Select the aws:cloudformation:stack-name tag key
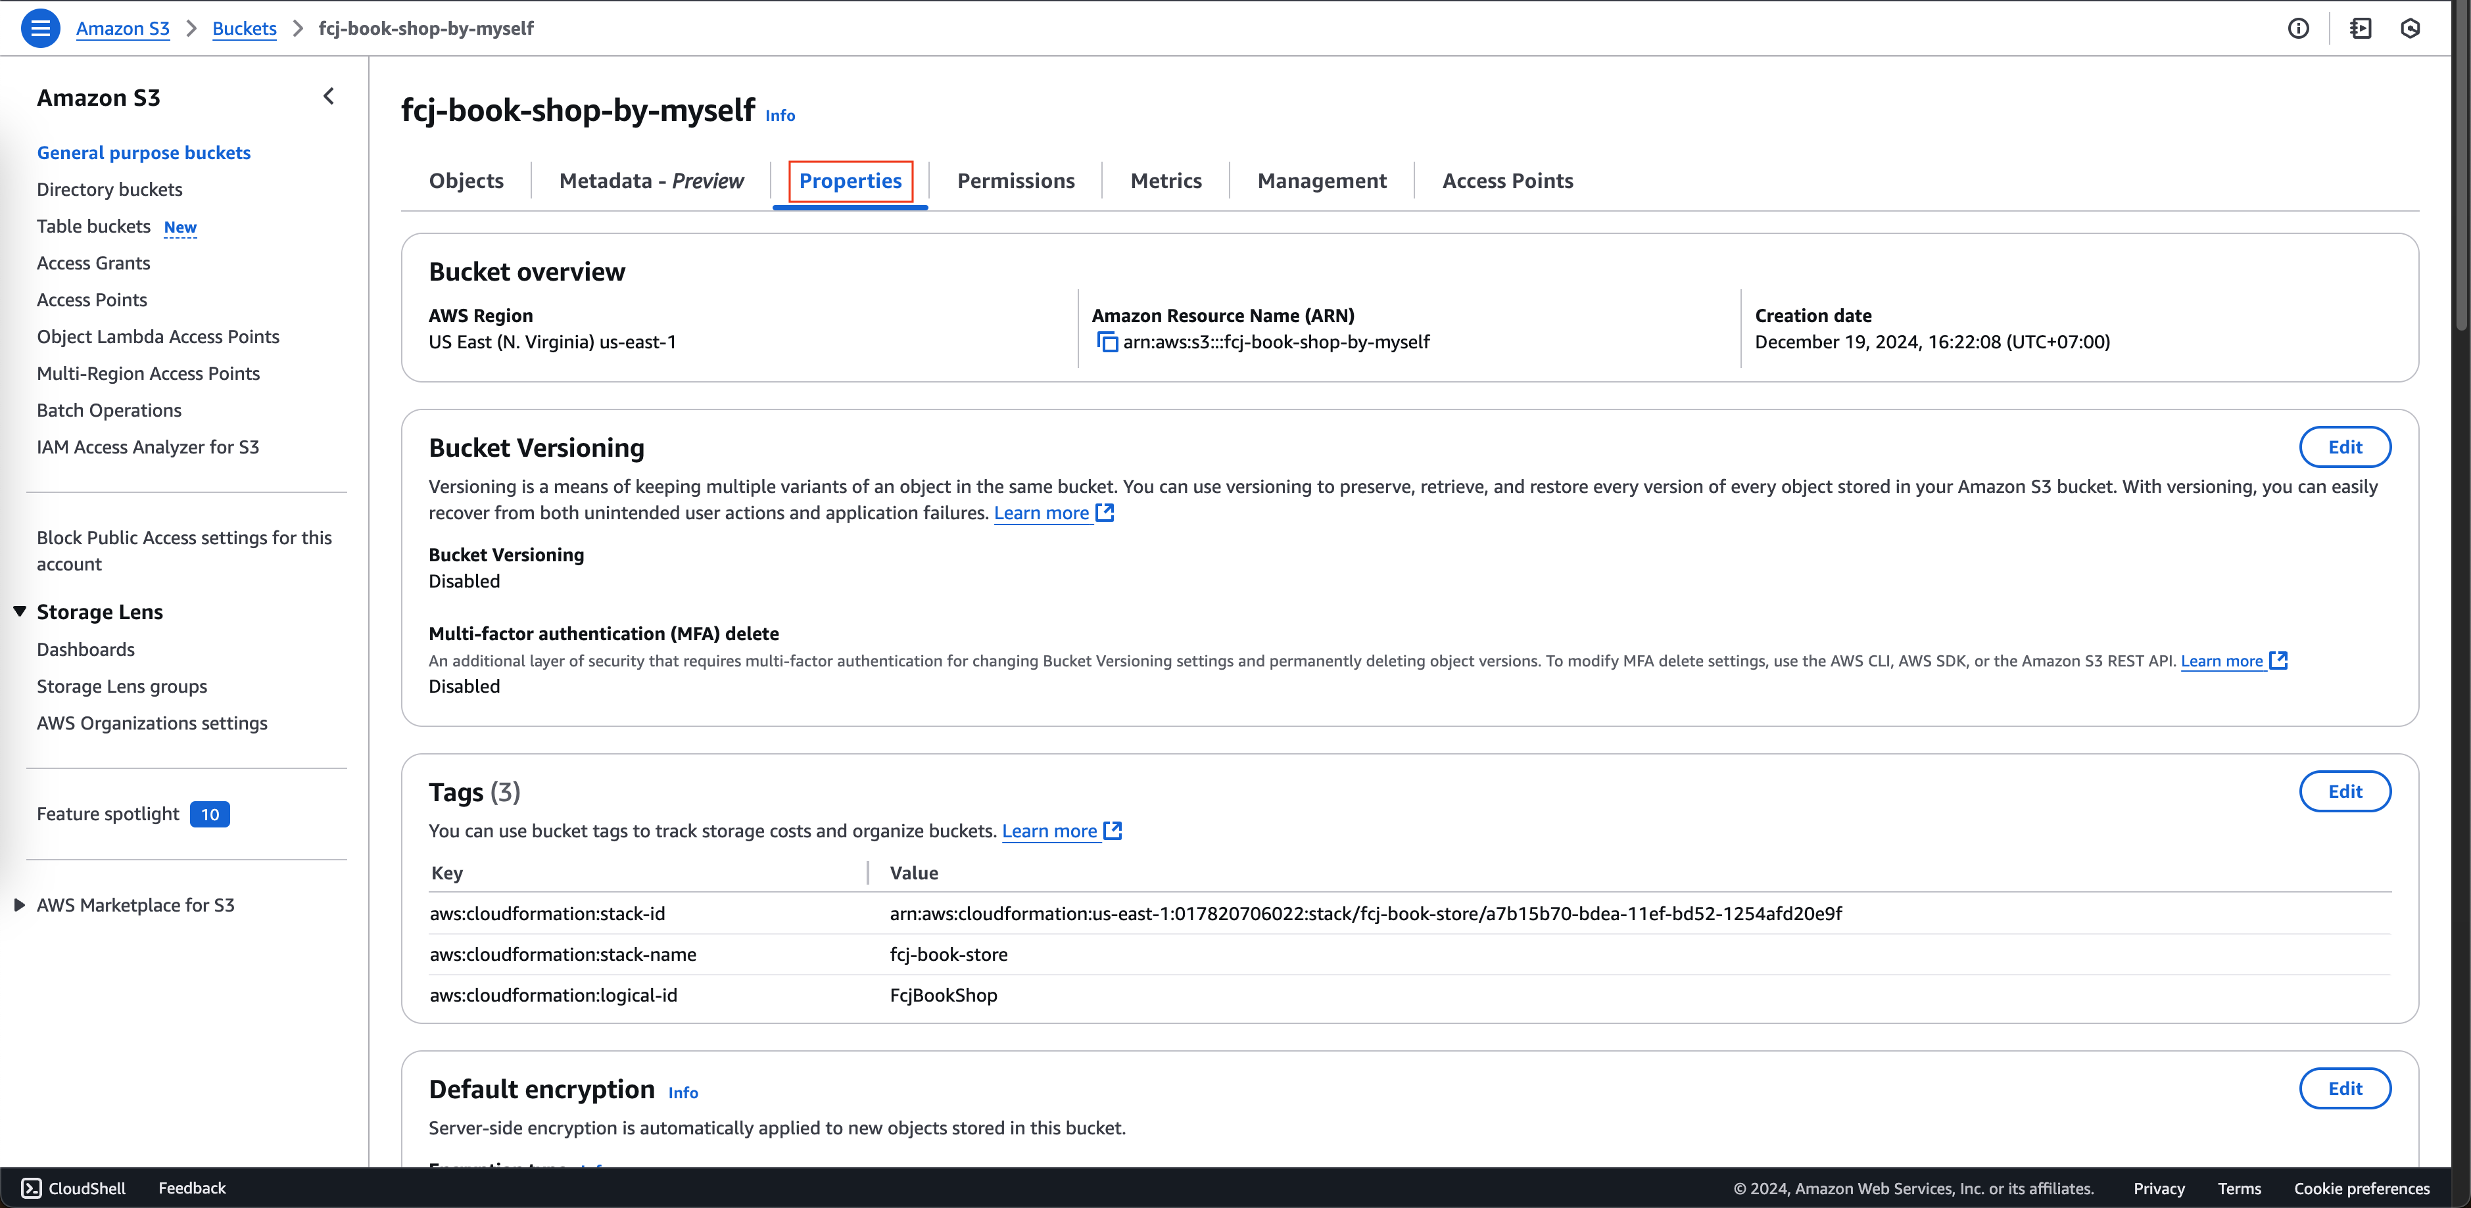2471x1208 pixels. [563, 954]
